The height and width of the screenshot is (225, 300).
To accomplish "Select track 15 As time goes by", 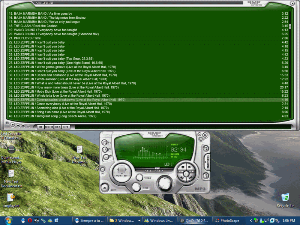I will (148, 13).
